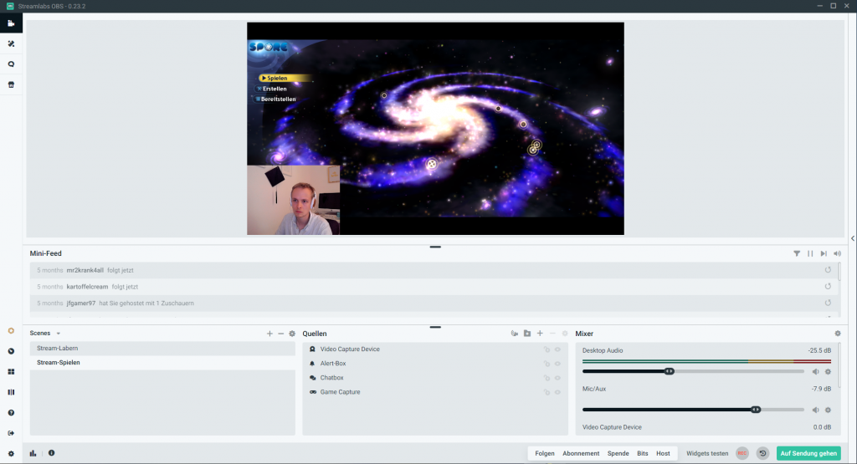
Task: Mute Desktop Audio speaker icon
Action: 815,372
